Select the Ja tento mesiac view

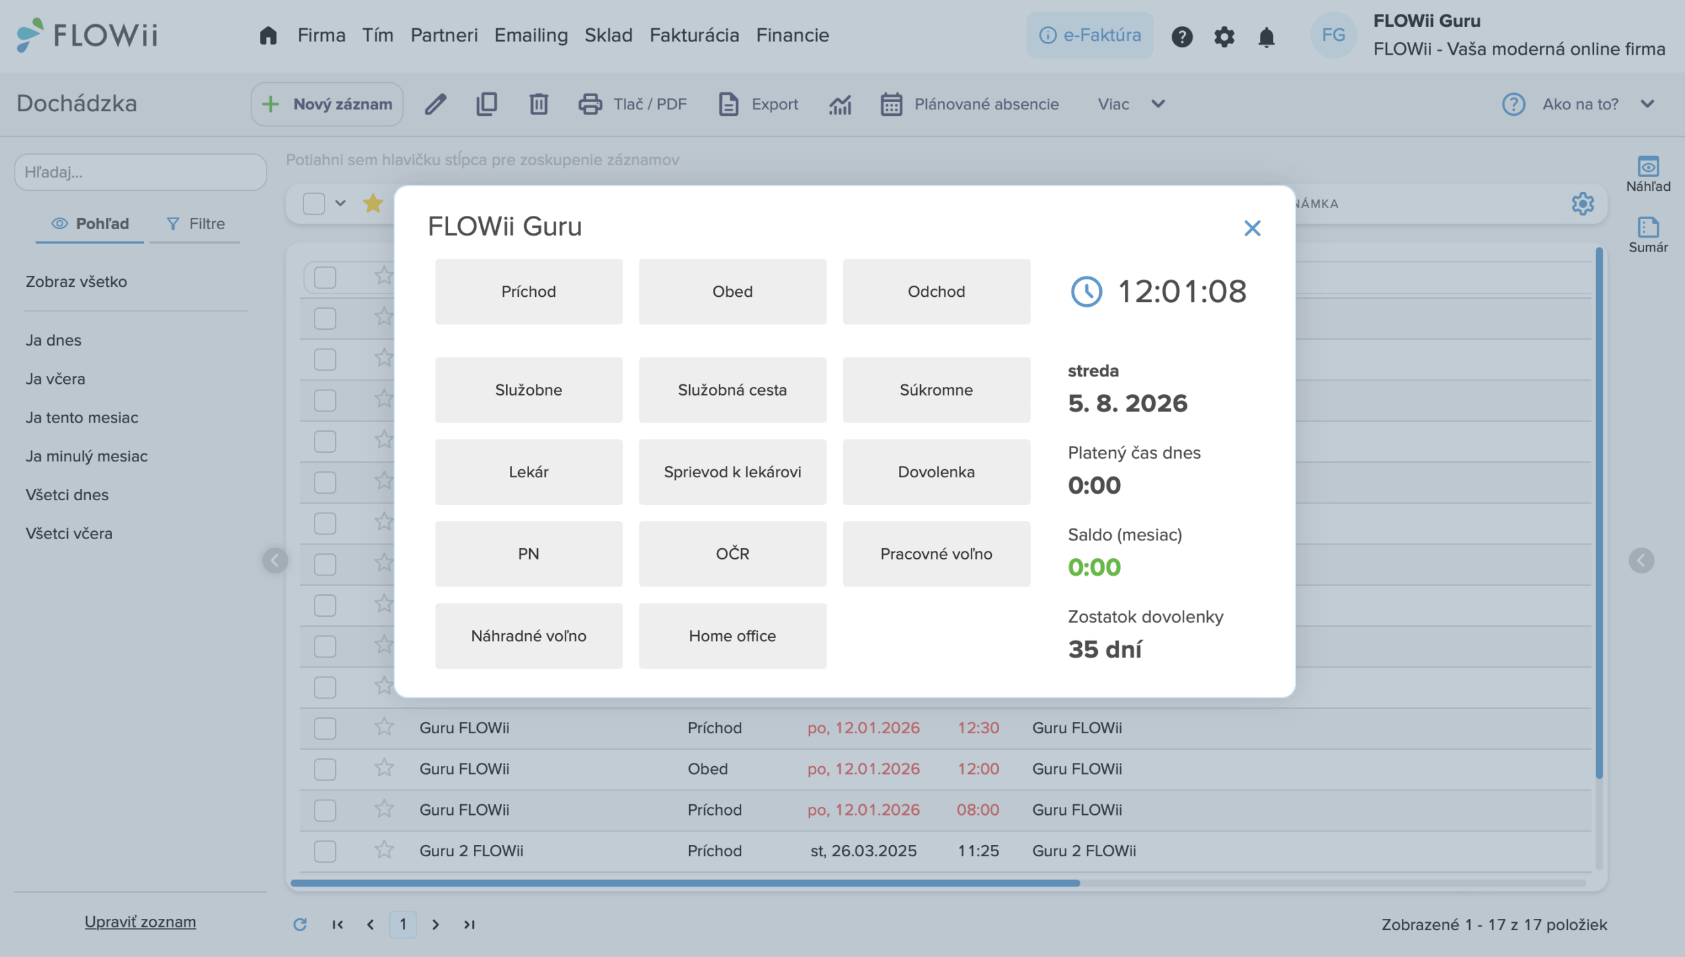click(x=82, y=417)
